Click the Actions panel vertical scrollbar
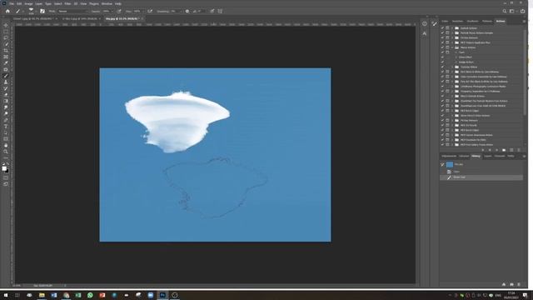 tap(525, 72)
